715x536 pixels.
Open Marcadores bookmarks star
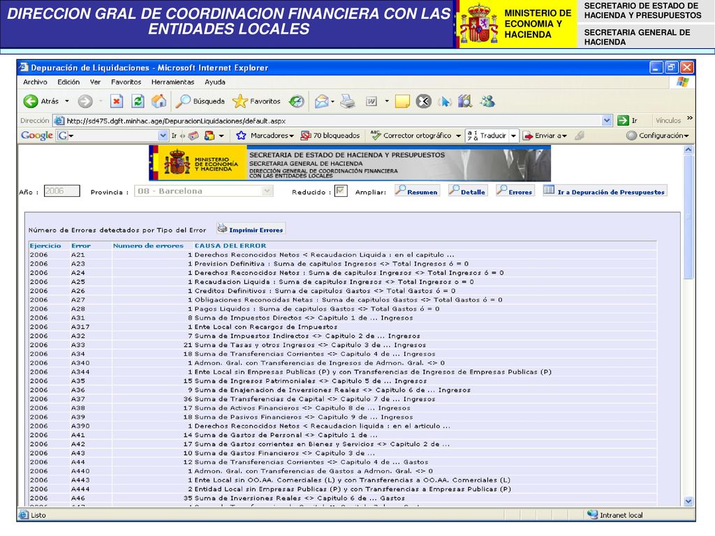click(x=241, y=135)
